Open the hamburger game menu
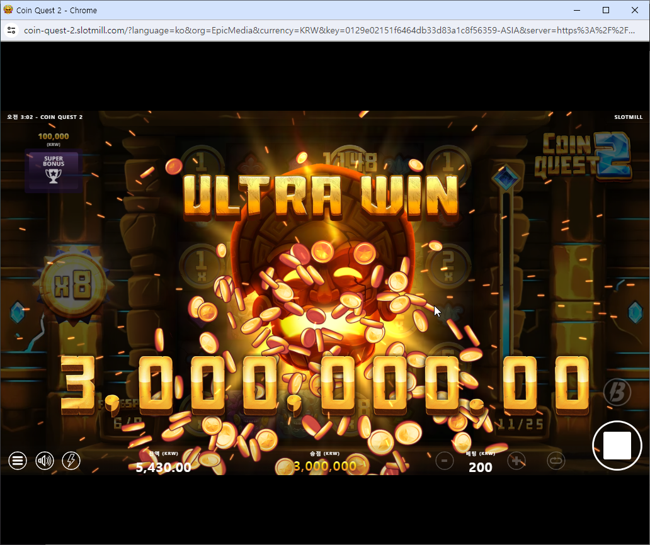The width and height of the screenshot is (650, 545). (x=18, y=461)
